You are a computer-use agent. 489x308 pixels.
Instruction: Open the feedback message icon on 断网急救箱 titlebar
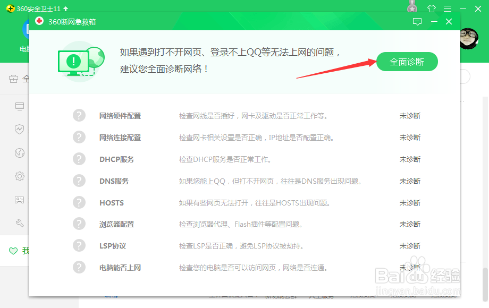tap(417, 22)
